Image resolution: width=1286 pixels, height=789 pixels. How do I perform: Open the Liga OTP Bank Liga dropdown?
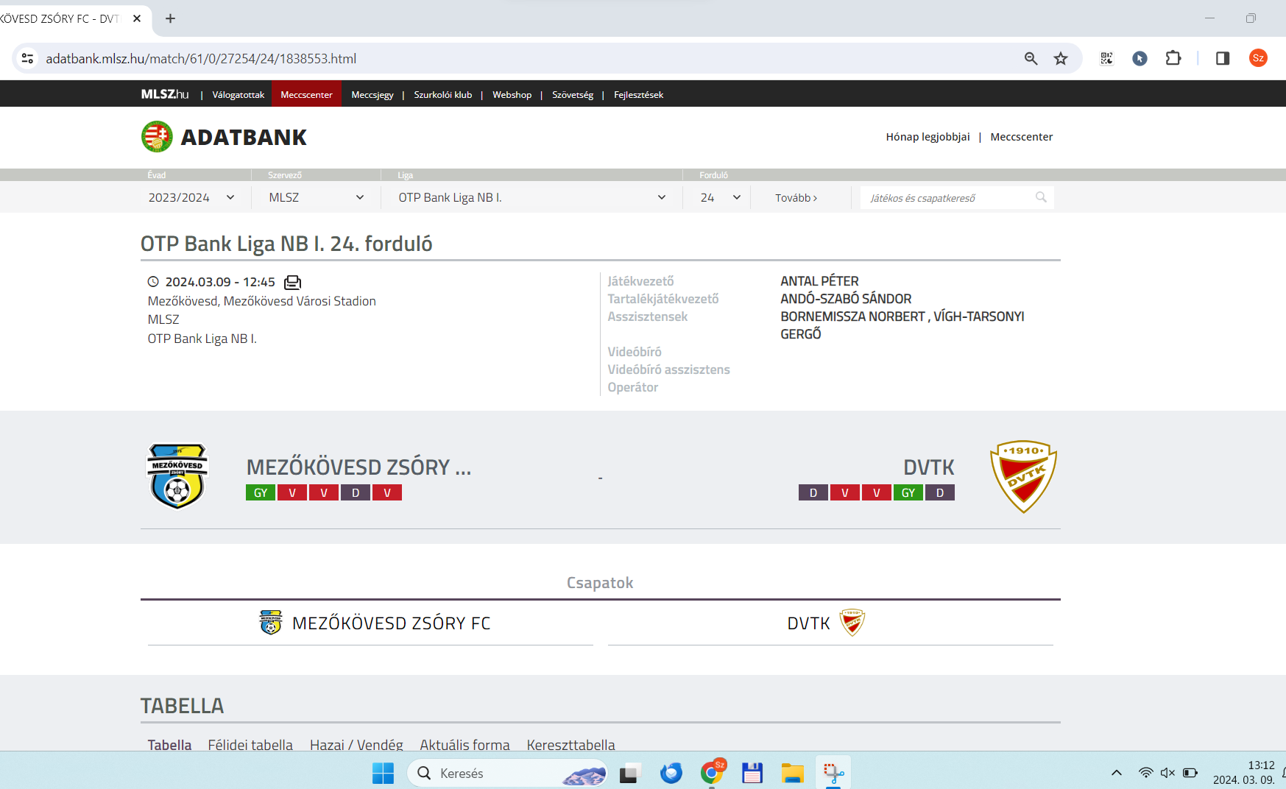pos(531,197)
